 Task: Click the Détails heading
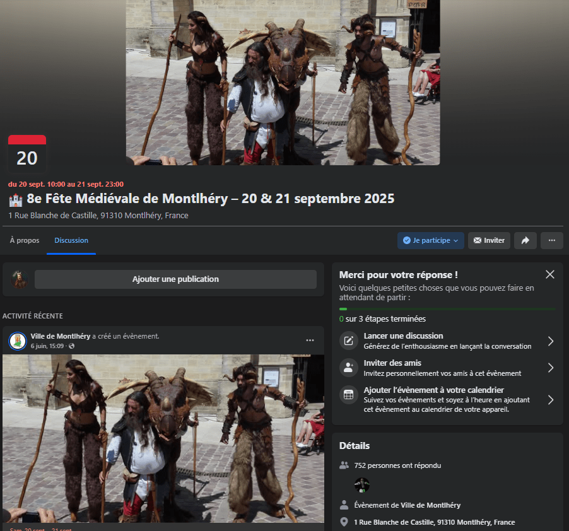355,446
